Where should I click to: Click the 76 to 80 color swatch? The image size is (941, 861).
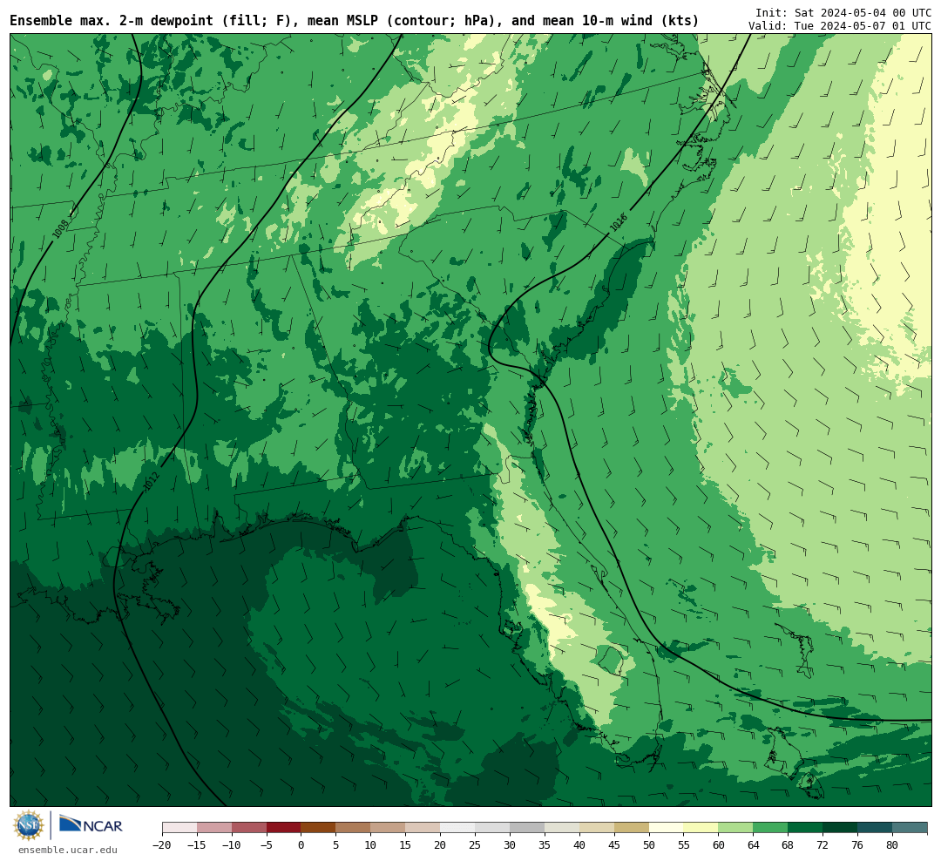(x=876, y=828)
